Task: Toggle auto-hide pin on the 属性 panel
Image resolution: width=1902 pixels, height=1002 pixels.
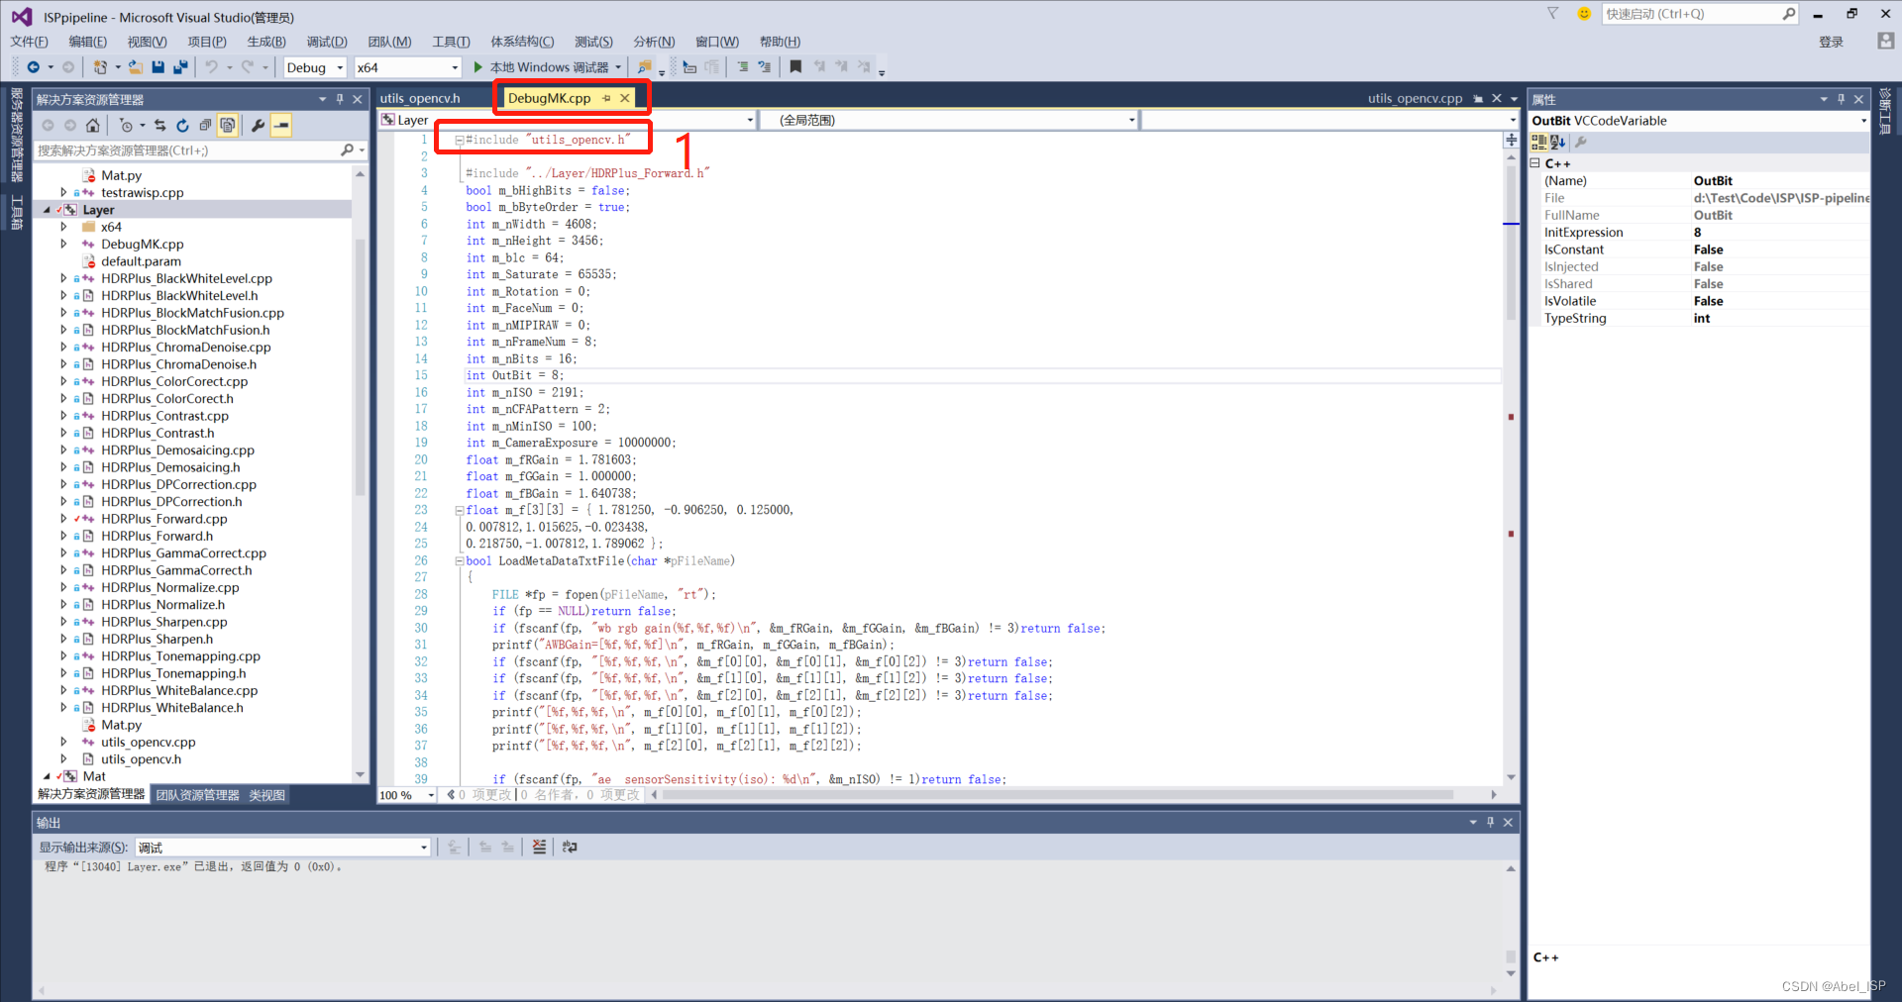Action: point(1841,99)
